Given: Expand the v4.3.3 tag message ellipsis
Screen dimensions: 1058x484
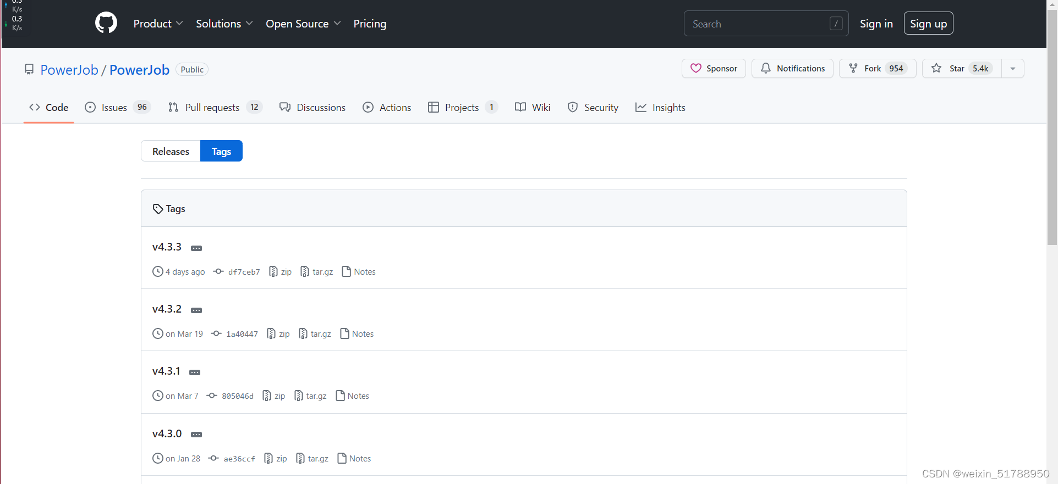Looking at the screenshot, I should [x=196, y=248].
